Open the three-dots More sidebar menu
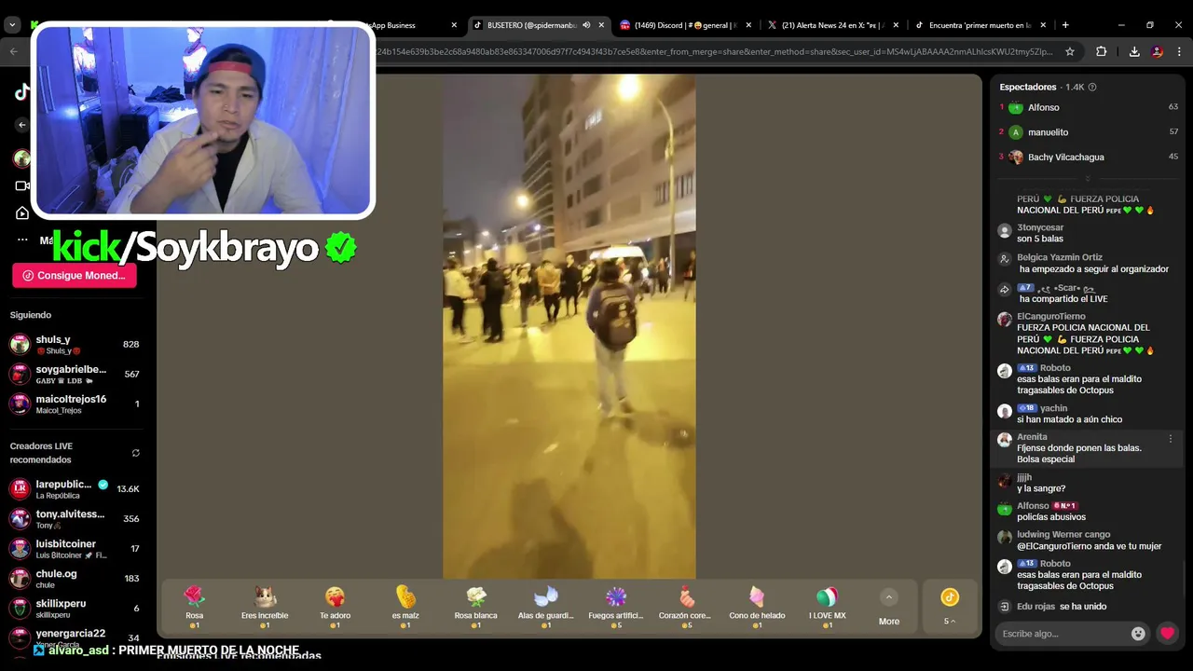The width and height of the screenshot is (1193, 671). coord(22,240)
